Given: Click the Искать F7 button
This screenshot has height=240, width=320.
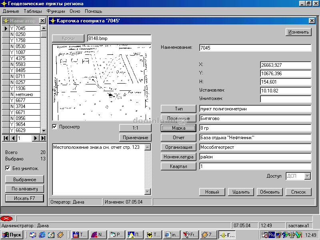Looking at the screenshot, I should pyautogui.click(x=24, y=198).
